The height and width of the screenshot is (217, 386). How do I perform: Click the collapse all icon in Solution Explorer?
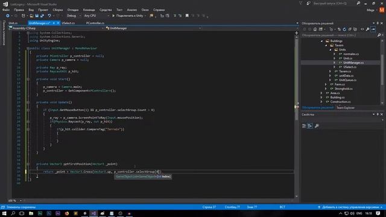pyautogui.click(x=350, y=30)
